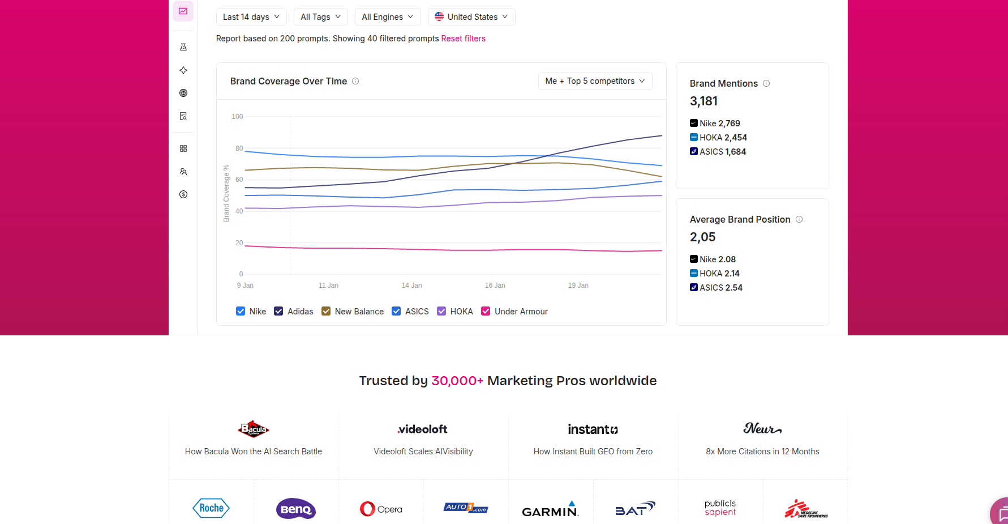Click the Auto1.com logo
1008x524 pixels.
pyautogui.click(x=466, y=508)
